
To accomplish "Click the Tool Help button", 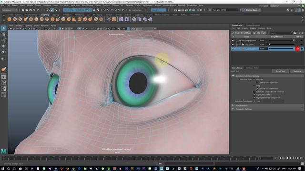I will (297, 71).
